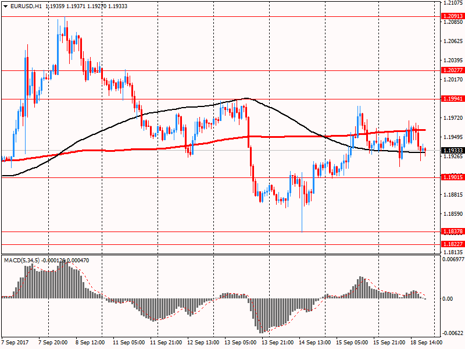
Task: Click the 1.20170 price scale value
Action: pos(453,79)
